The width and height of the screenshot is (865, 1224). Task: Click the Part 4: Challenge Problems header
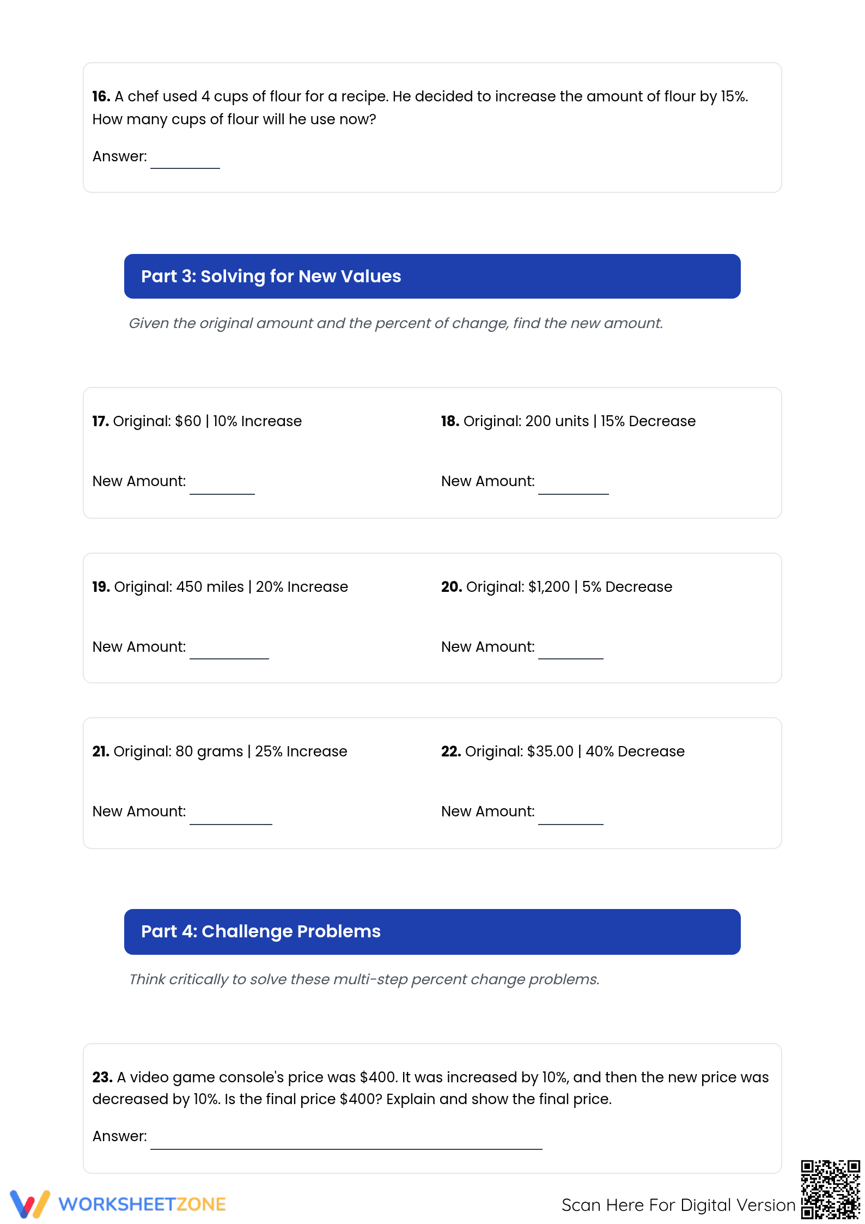click(x=432, y=932)
